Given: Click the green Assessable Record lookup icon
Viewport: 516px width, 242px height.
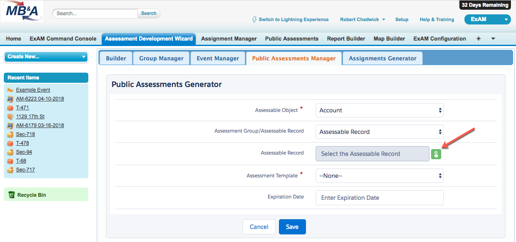Looking at the screenshot, I should coord(436,154).
